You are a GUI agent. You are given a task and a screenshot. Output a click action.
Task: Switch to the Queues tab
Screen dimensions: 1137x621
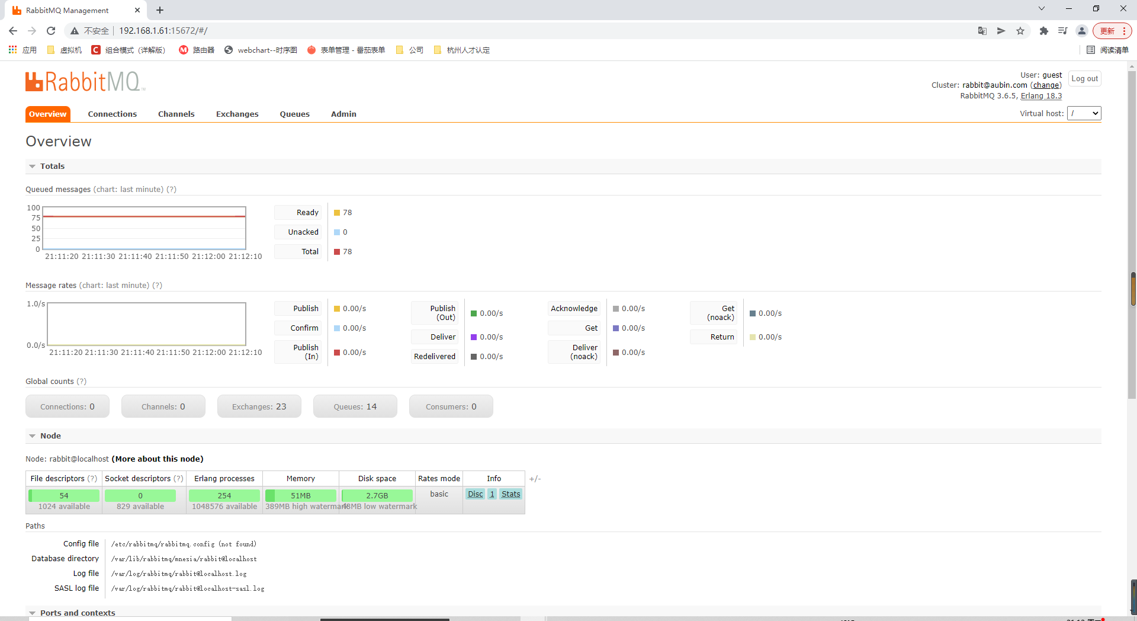pos(295,114)
